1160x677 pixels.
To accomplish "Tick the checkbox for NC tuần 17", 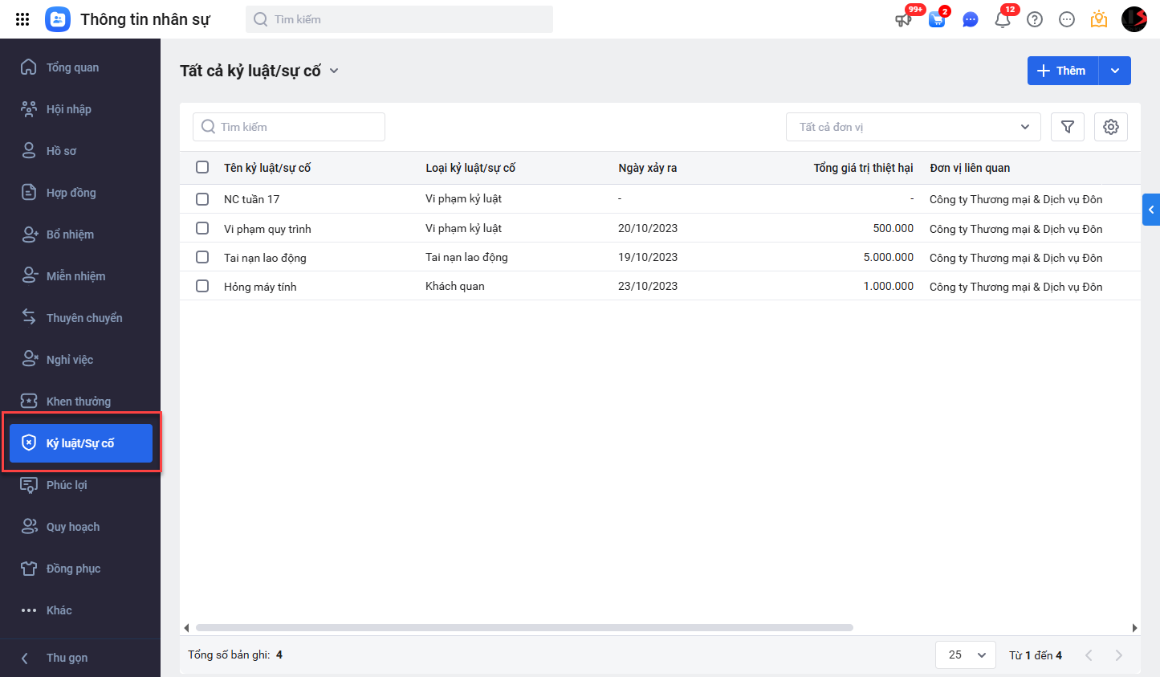I will click(x=202, y=199).
